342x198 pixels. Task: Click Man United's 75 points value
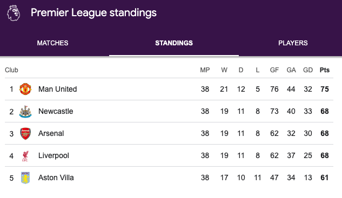[x=325, y=89]
